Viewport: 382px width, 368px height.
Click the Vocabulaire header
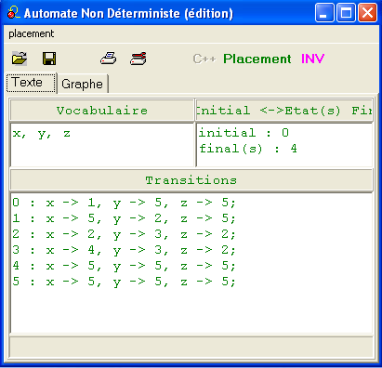102,111
